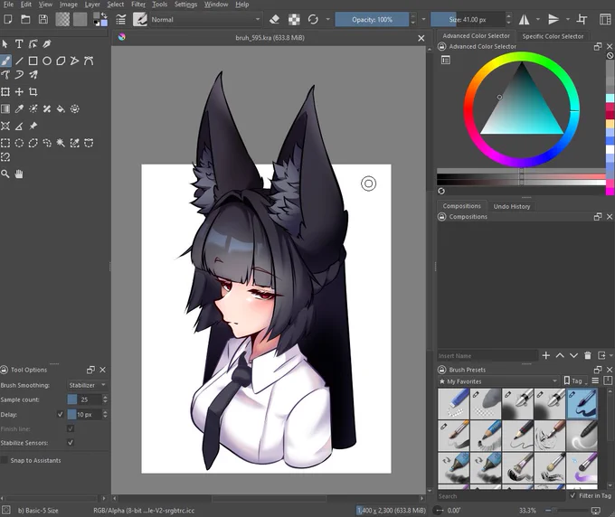Open the Layer menu

92,5
